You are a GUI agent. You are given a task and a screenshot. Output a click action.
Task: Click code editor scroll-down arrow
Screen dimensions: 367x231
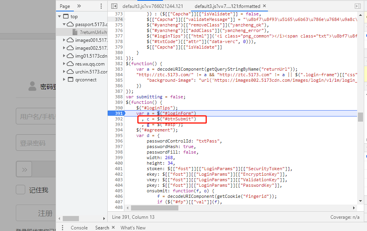coord(360,201)
